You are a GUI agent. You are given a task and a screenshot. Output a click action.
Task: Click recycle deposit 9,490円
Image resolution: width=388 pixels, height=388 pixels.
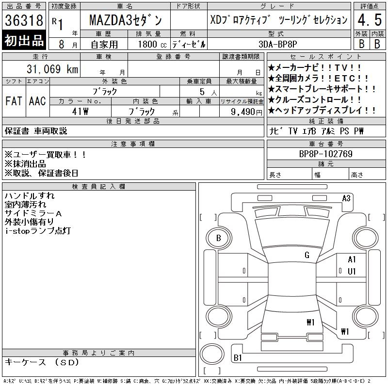click(x=246, y=112)
